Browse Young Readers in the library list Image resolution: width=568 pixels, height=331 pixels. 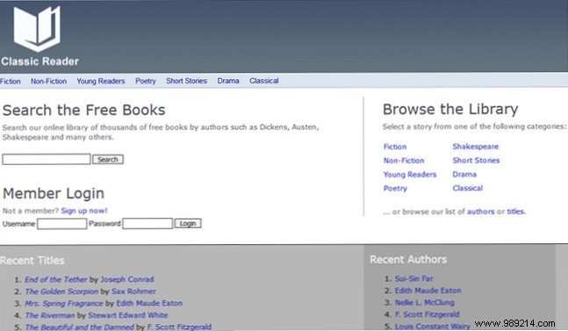click(x=410, y=175)
